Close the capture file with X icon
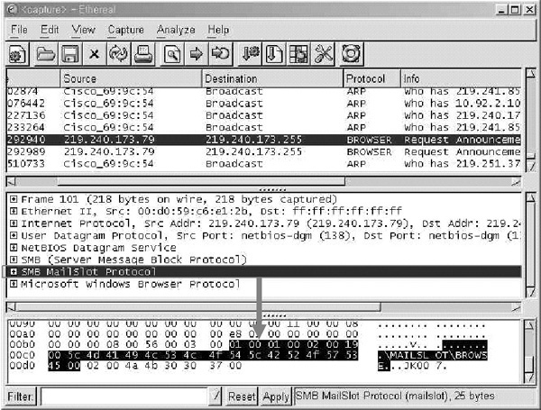The height and width of the screenshot is (410, 541). pos(94,54)
